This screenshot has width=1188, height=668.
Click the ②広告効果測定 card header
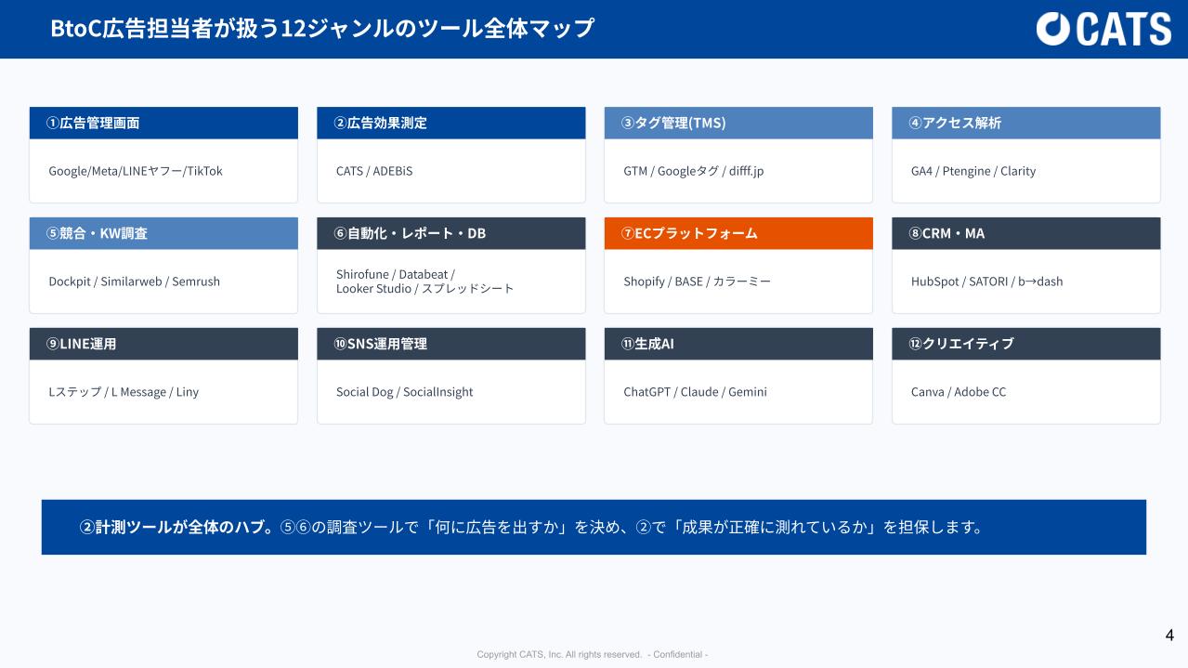pyautogui.click(x=451, y=123)
